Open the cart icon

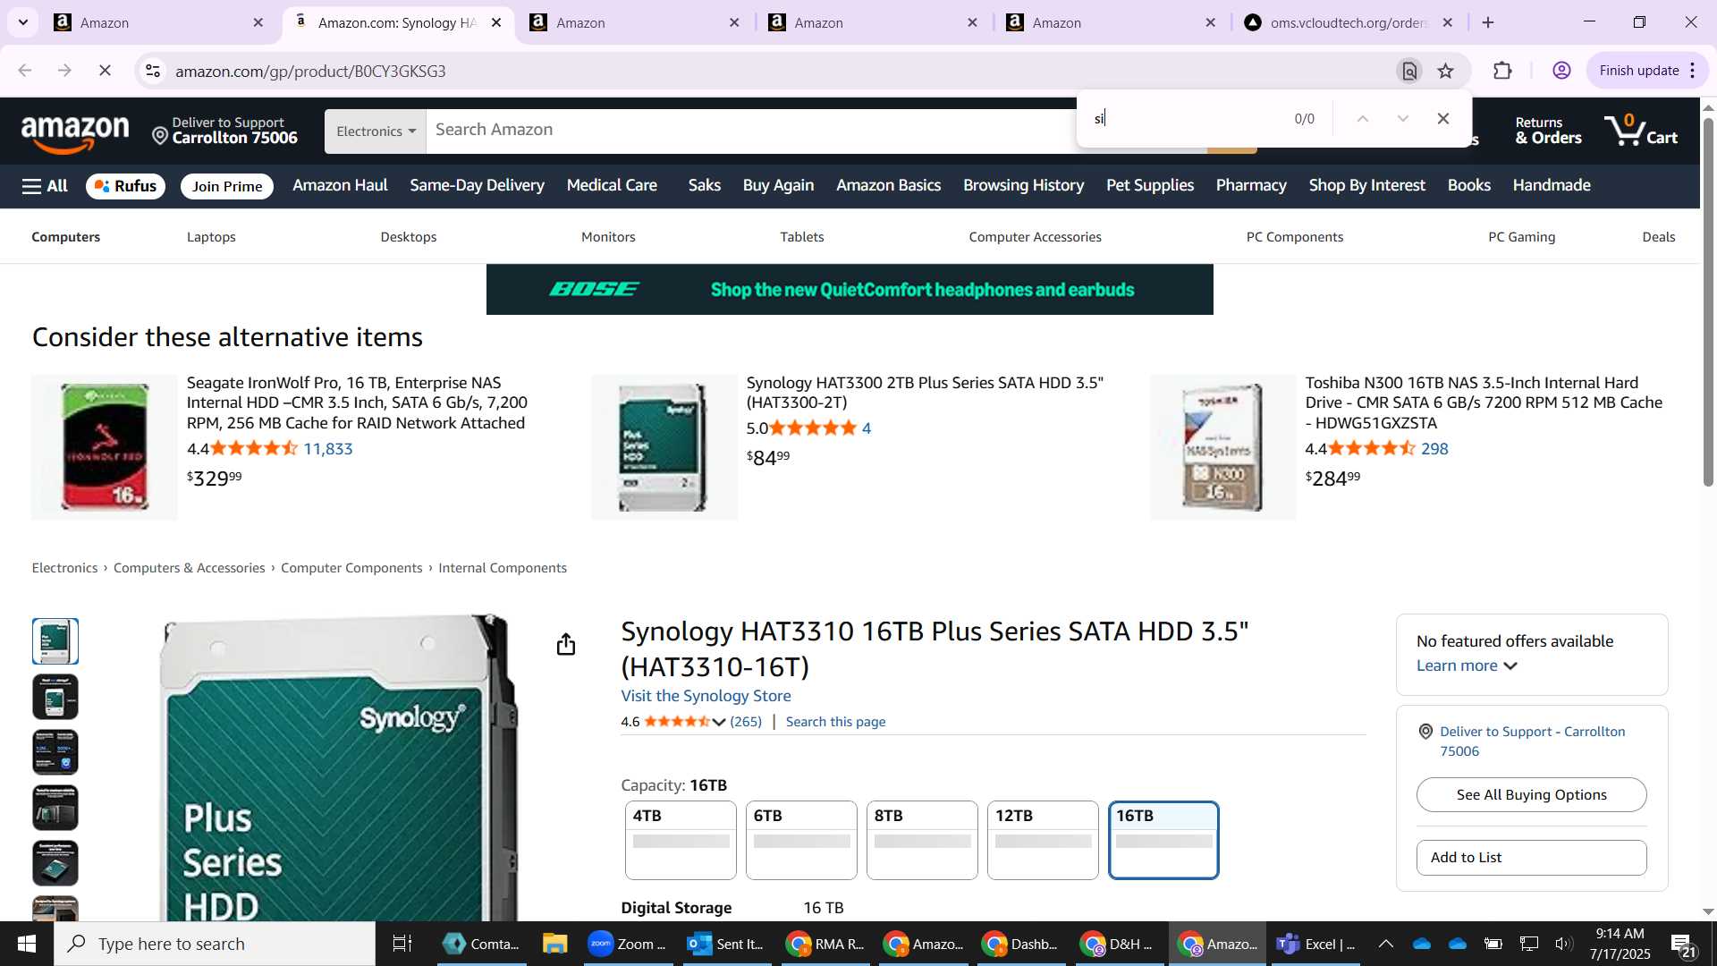1640,131
